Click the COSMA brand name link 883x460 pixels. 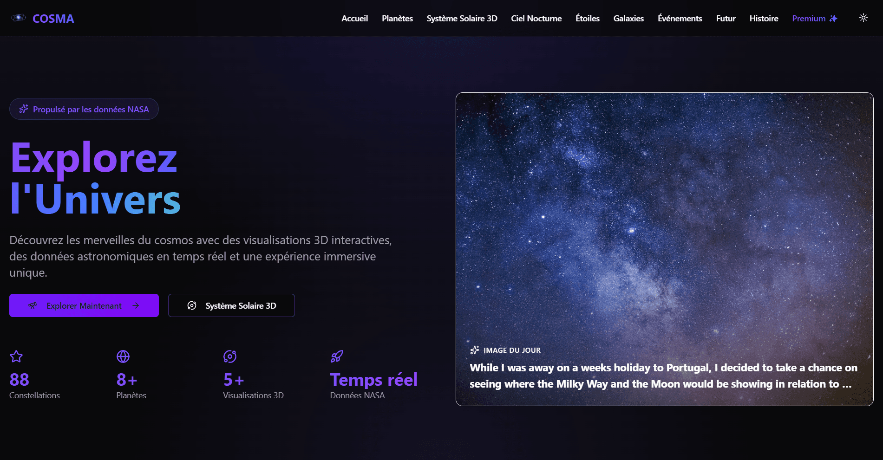point(53,19)
